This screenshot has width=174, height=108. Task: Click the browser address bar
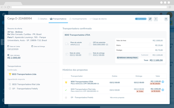click(89, 7)
